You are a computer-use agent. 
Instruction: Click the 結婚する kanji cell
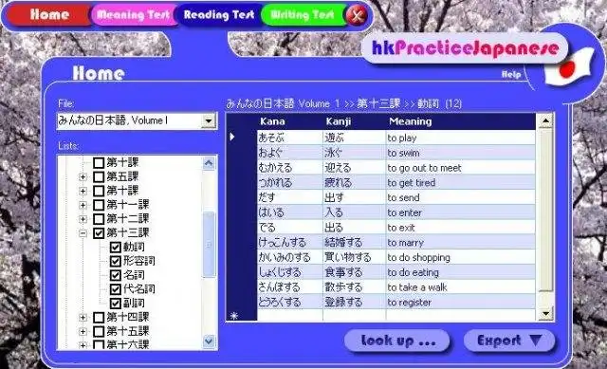pos(354,243)
